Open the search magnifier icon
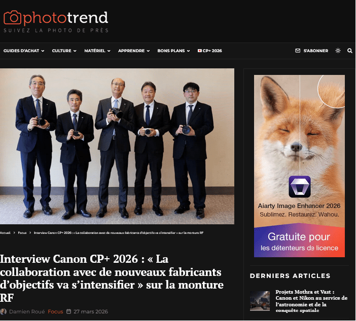 (349, 51)
